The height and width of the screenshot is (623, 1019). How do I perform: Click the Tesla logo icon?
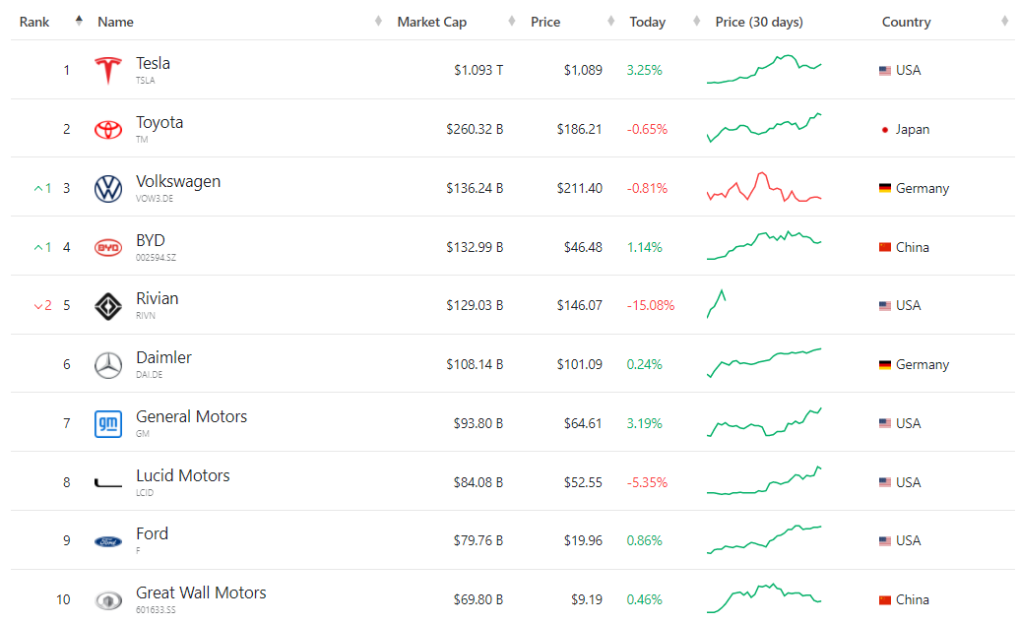click(x=108, y=70)
